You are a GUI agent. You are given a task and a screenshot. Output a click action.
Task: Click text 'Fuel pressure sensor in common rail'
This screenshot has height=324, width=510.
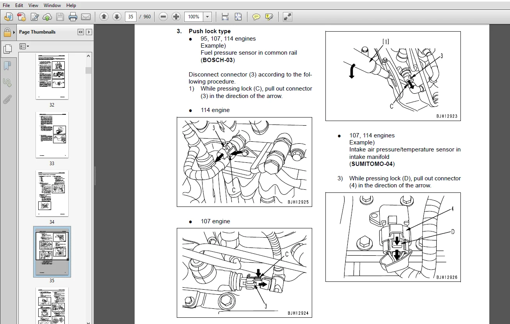click(249, 53)
